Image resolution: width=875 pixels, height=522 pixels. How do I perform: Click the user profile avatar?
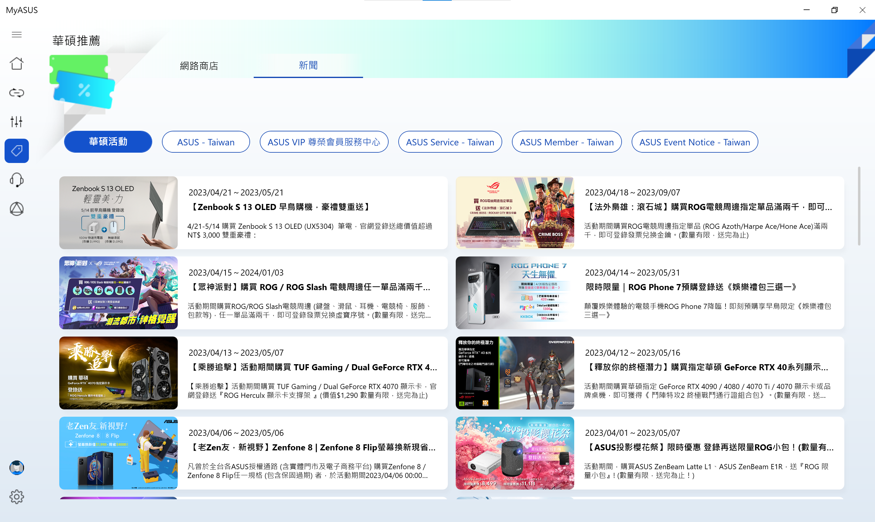pos(16,468)
